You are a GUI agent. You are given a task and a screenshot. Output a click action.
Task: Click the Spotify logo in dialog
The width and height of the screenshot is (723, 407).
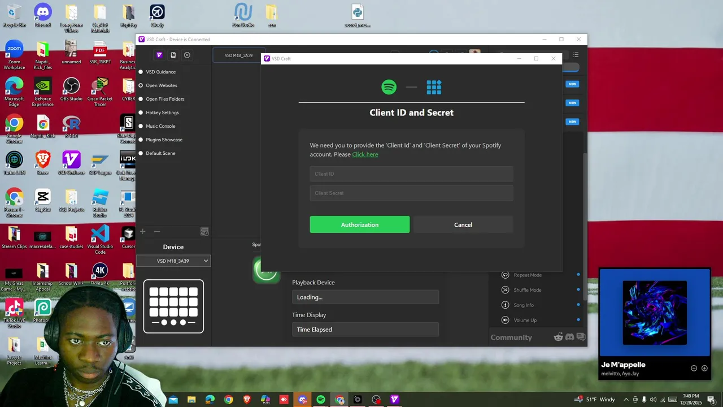click(389, 87)
